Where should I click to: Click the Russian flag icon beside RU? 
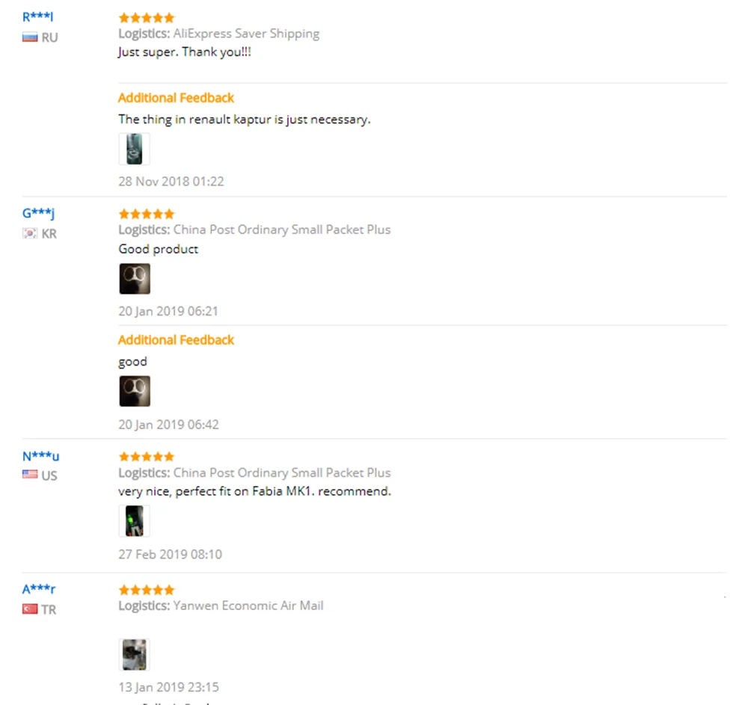coord(30,37)
